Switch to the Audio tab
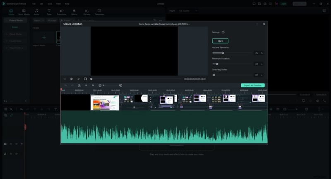The image size is (331, 179). [x=36, y=12]
